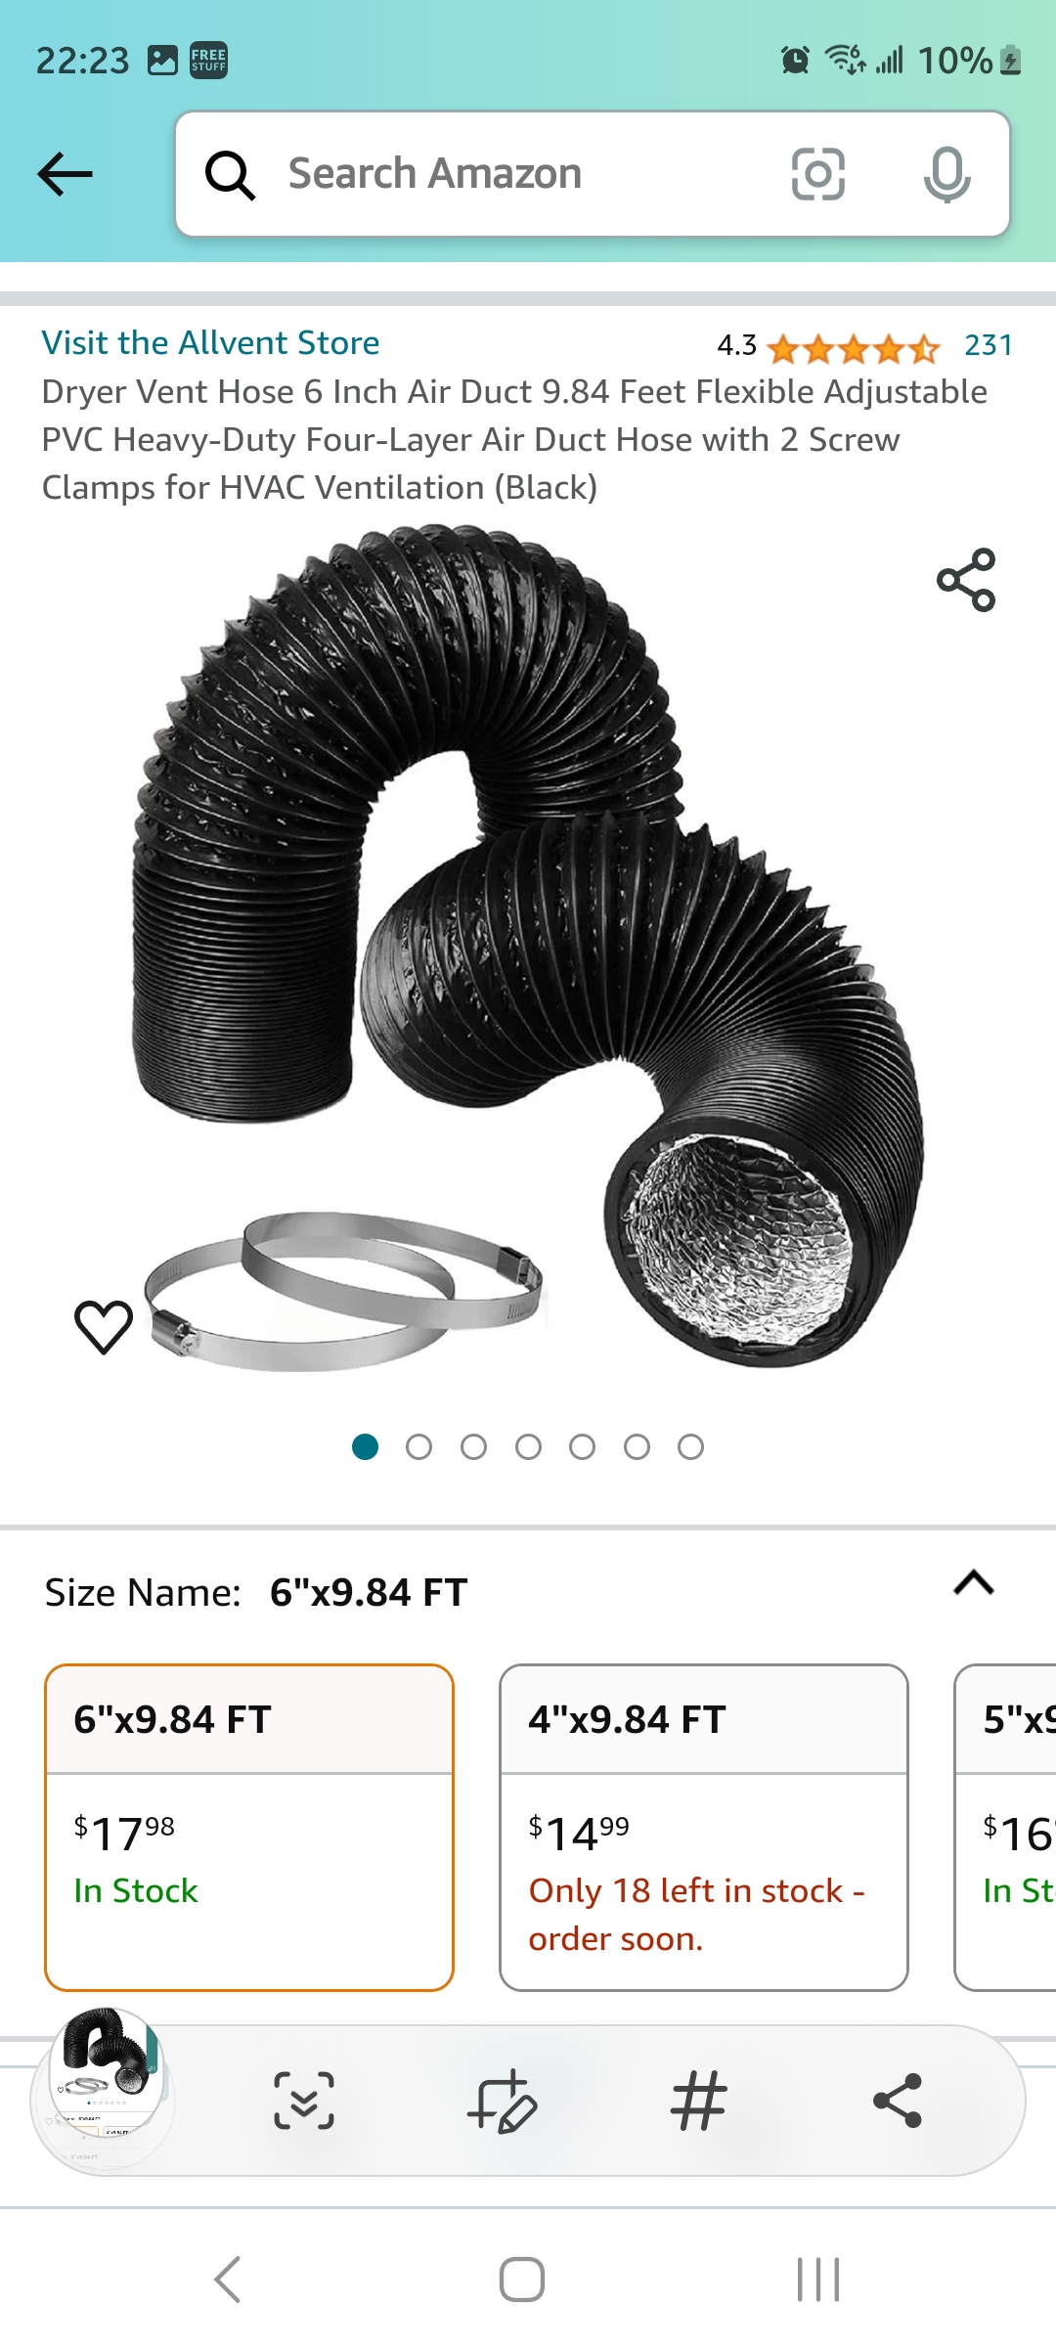Choose the 6"x9.84 FT size option
The width and height of the screenshot is (1056, 2347).
click(249, 1827)
